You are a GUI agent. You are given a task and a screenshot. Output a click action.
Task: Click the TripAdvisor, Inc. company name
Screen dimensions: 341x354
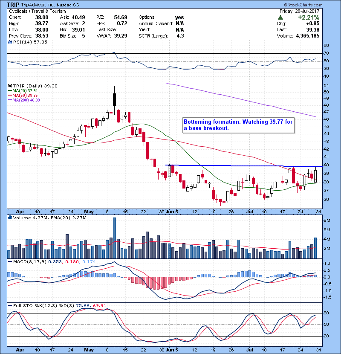(x=38, y=5)
